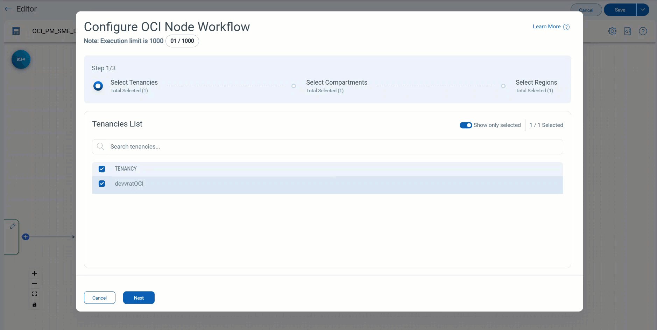Click the fit-to-screen canvas icon

coord(34,294)
